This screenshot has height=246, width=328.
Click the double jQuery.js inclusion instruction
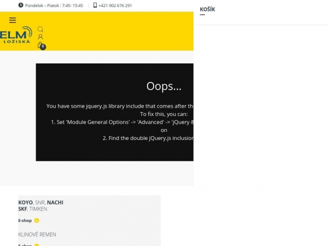(x=148, y=138)
